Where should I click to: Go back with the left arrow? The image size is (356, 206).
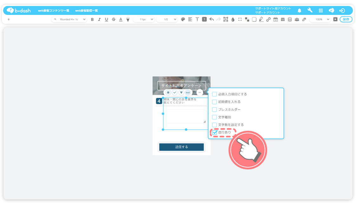point(9,20)
